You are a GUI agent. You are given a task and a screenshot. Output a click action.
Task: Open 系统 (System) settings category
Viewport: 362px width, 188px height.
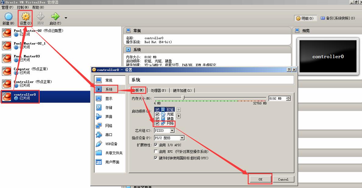109,89
